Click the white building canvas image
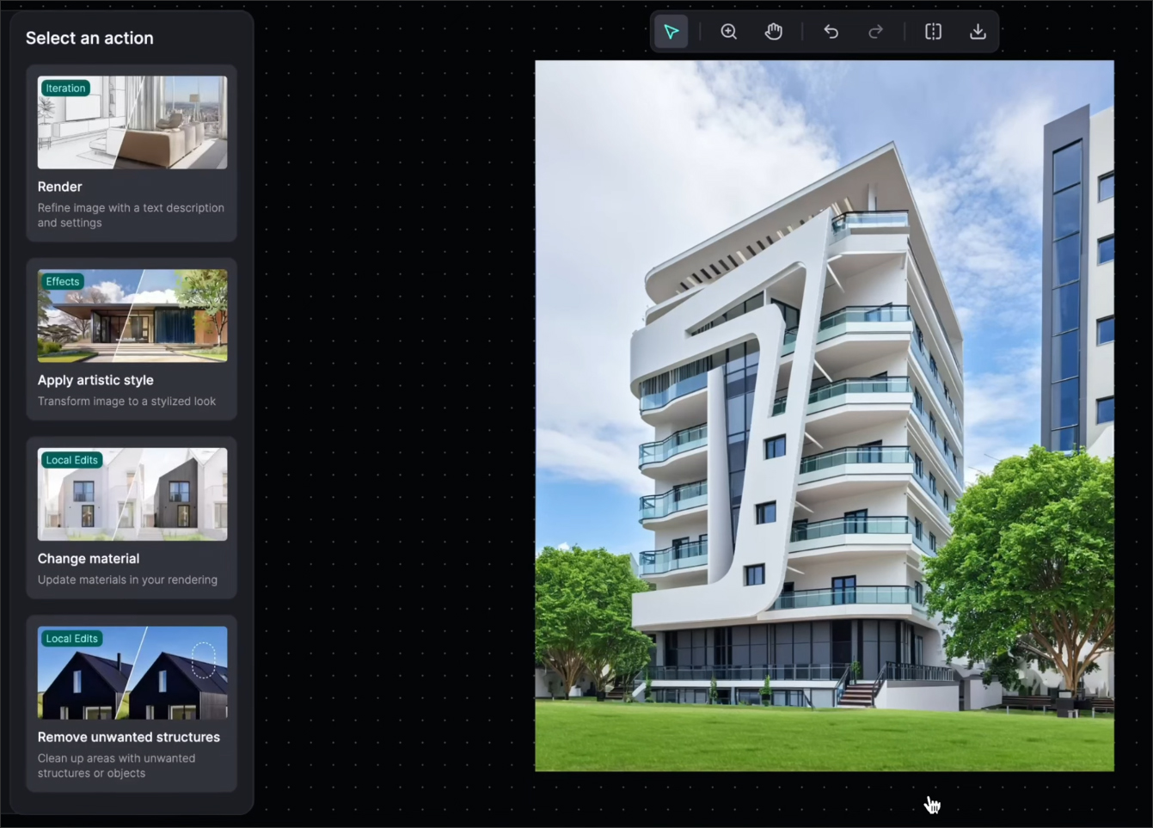The width and height of the screenshot is (1153, 828). coord(825,415)
